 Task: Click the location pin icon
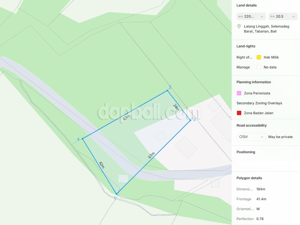pyautogui.click(x=239, y=26)
